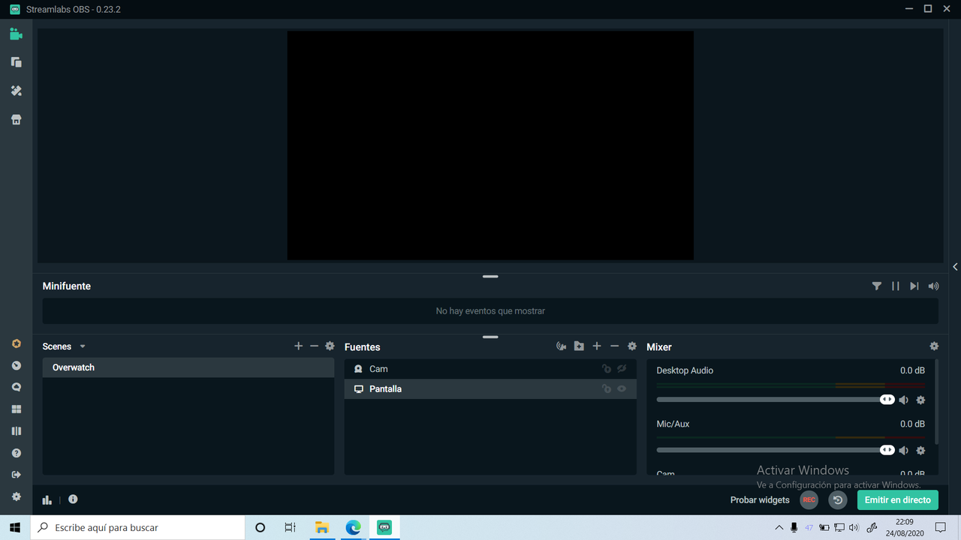Start recording with REC button
This screenshot has width=961, height=540.
pyautogui.click(x=809, y=499)
